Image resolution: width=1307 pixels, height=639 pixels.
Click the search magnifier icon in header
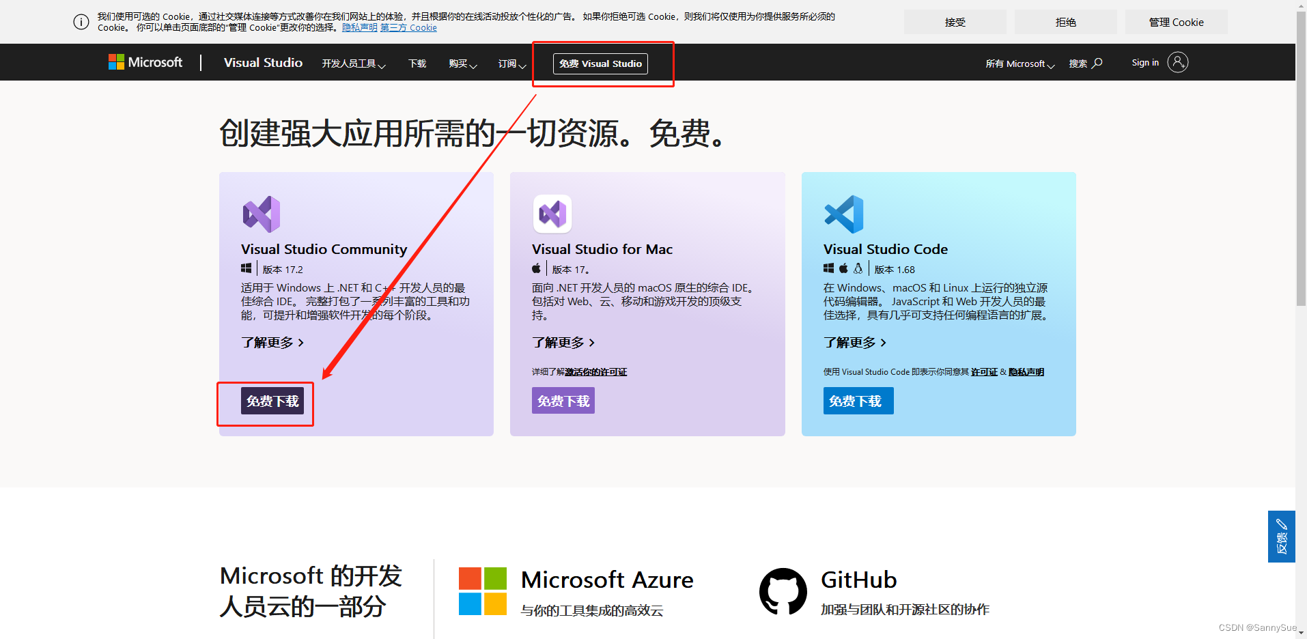(x=1097, y=63)
